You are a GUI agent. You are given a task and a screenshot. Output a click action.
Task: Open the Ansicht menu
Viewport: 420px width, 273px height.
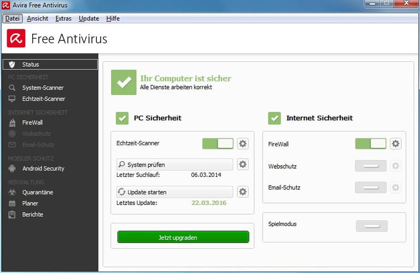[x=38, y=19]
